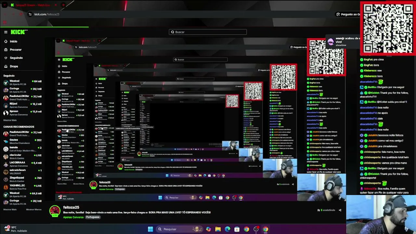Click 'Mecha Chameleon' under Gaules
This screenshot has width=416, height=234.
20,143
